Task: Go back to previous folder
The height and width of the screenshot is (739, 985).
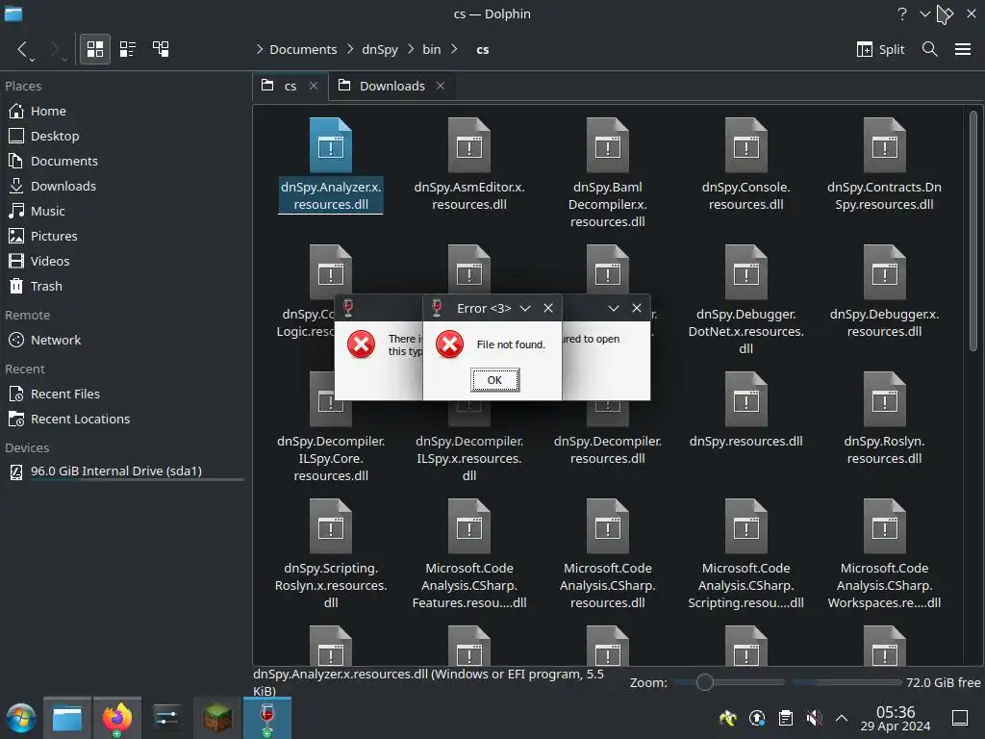Action: 23,49
